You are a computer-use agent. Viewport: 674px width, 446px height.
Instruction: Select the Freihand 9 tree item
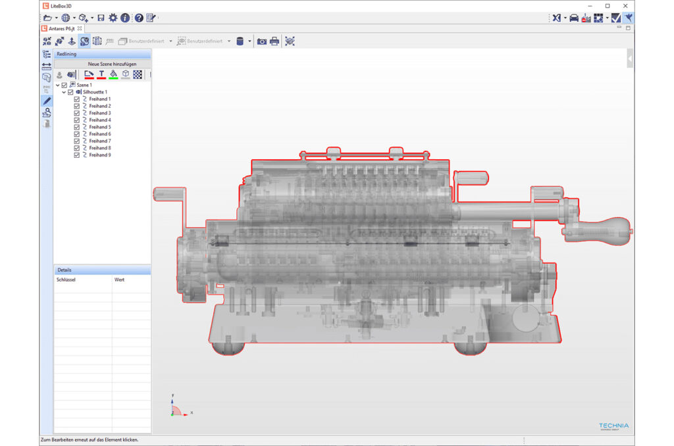[x=100, y=155]
